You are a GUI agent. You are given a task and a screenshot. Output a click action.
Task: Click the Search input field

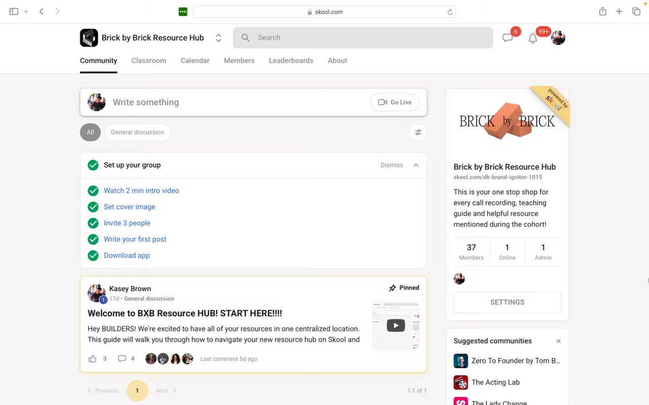pyautogui.click(x=363, y=38)
